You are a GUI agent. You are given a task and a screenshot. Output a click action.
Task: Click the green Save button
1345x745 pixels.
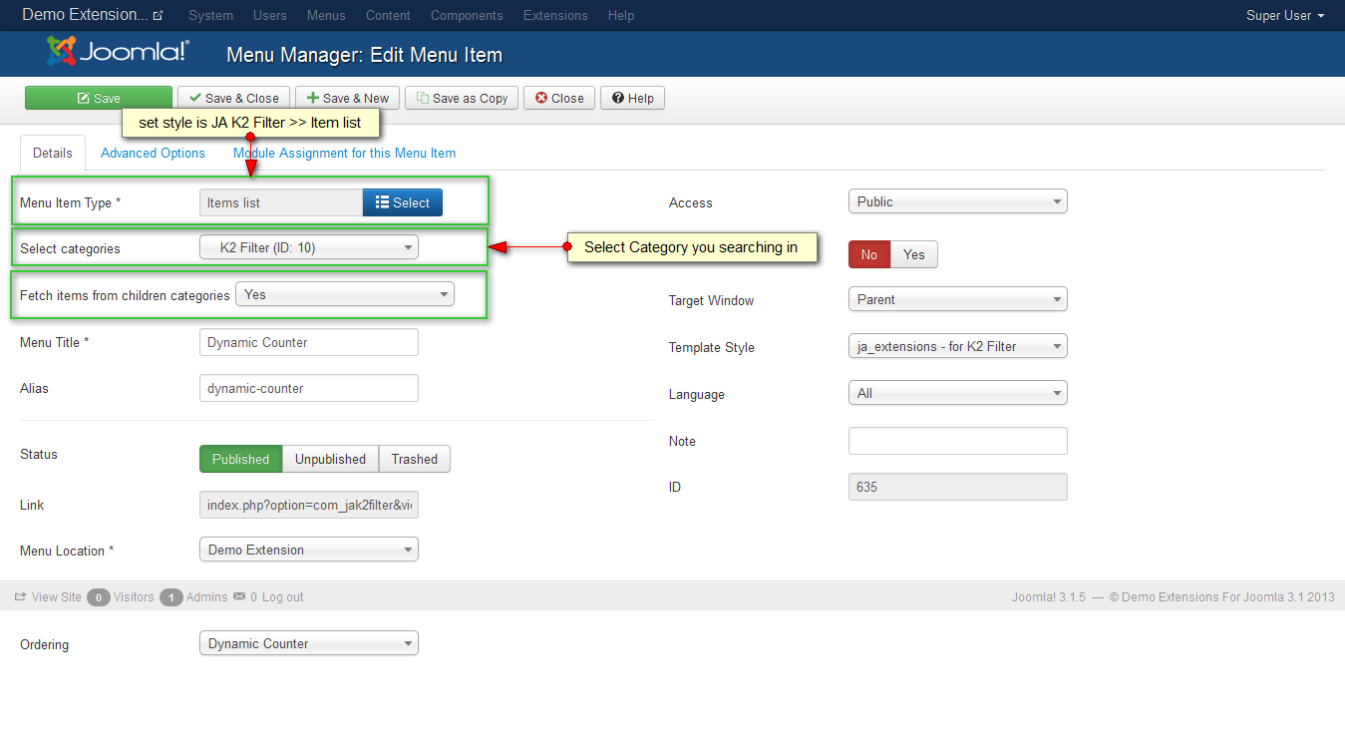pyautogui.click(x=99, y=98)
